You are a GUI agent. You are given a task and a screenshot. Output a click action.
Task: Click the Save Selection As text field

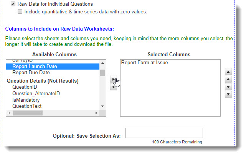[164, 133]
